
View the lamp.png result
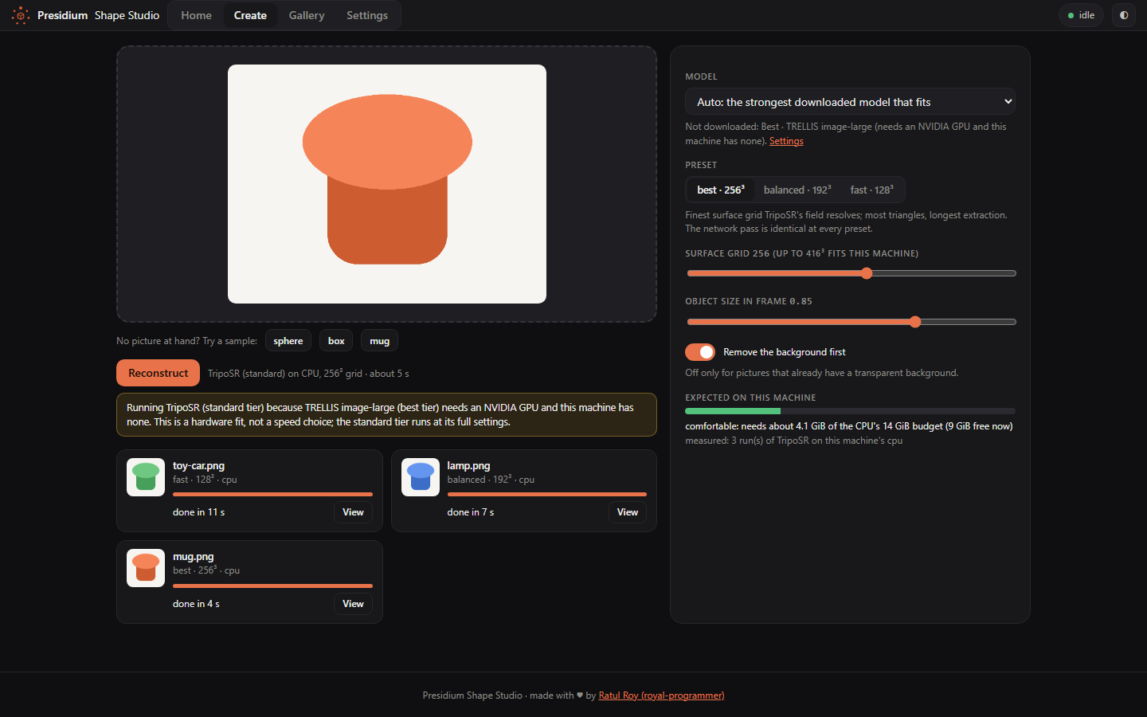[x=628, y=512]
